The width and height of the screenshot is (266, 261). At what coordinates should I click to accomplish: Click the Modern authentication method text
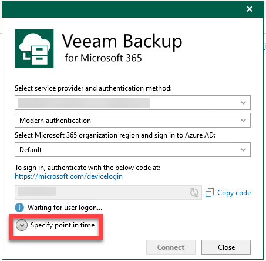(x=55, y=121)
